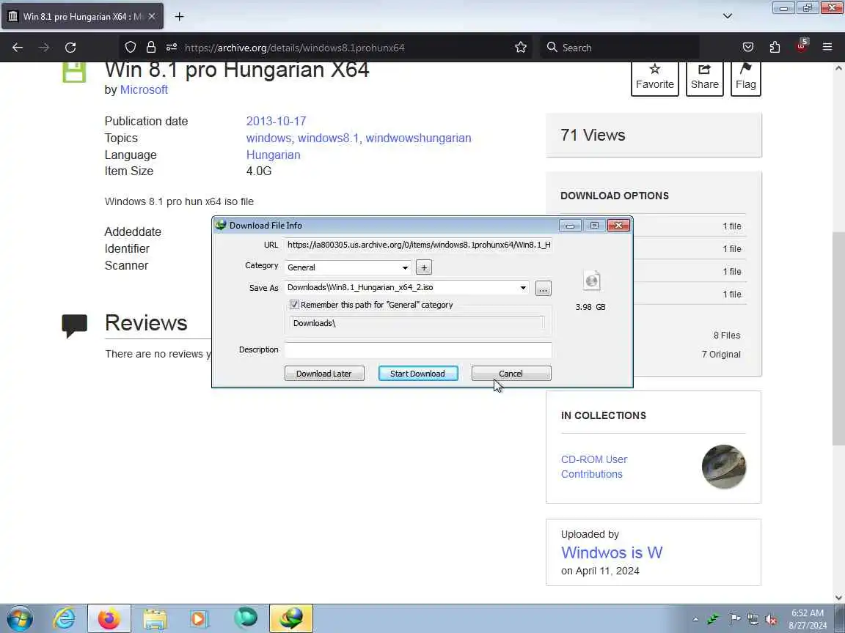This screenshot has height=633, width=845.
Task: Click the Downloads\ remembered path field
Action: tap(417, 323)
